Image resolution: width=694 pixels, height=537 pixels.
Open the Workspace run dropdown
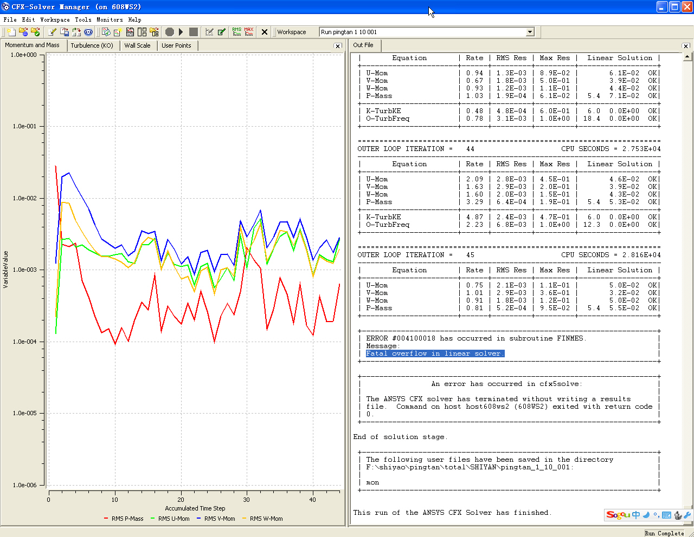coord(530,32)
